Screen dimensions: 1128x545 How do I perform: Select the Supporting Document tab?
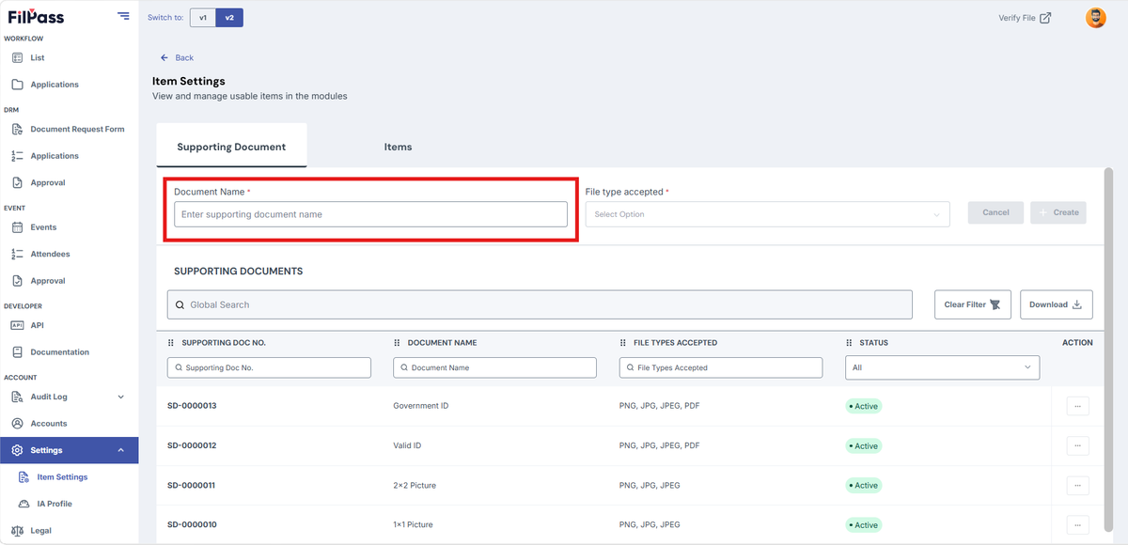(231, 147)
